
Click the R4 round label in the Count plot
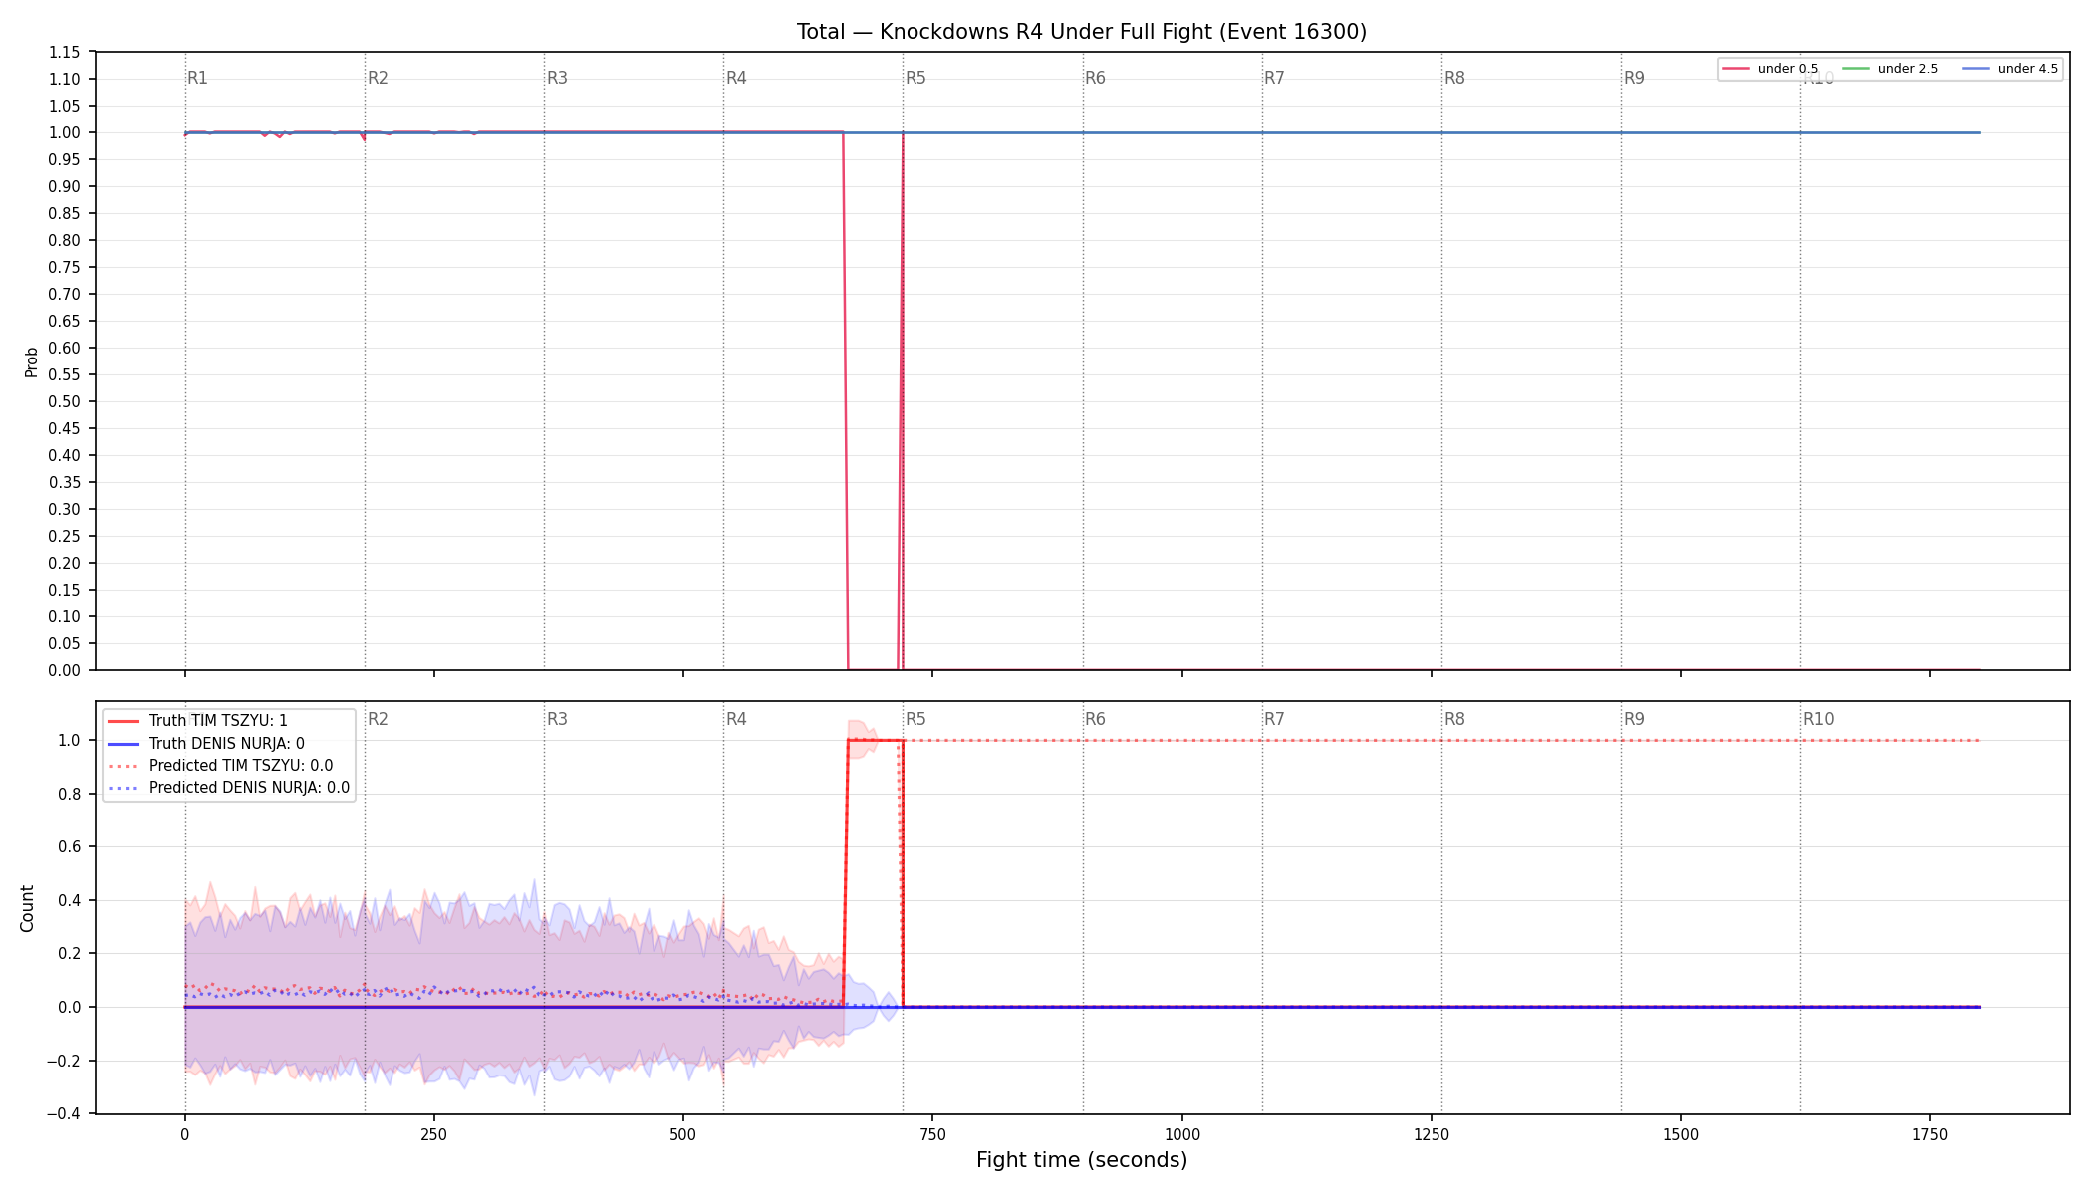(736, 719)
